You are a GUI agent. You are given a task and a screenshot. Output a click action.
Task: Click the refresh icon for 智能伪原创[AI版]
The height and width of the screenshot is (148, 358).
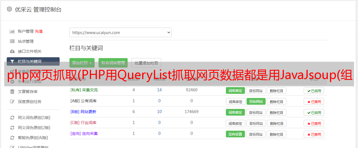[12, 138]
